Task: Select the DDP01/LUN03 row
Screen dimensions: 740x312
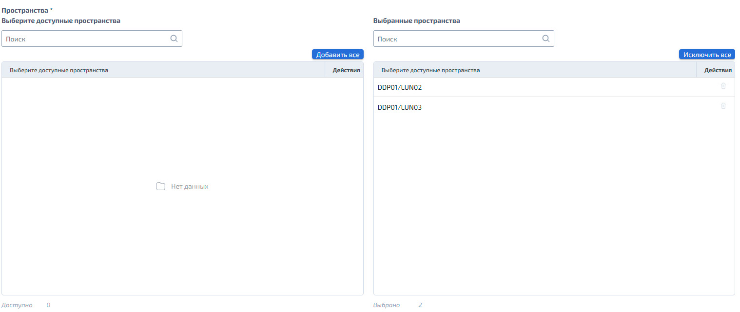Action: pos(554,107)
